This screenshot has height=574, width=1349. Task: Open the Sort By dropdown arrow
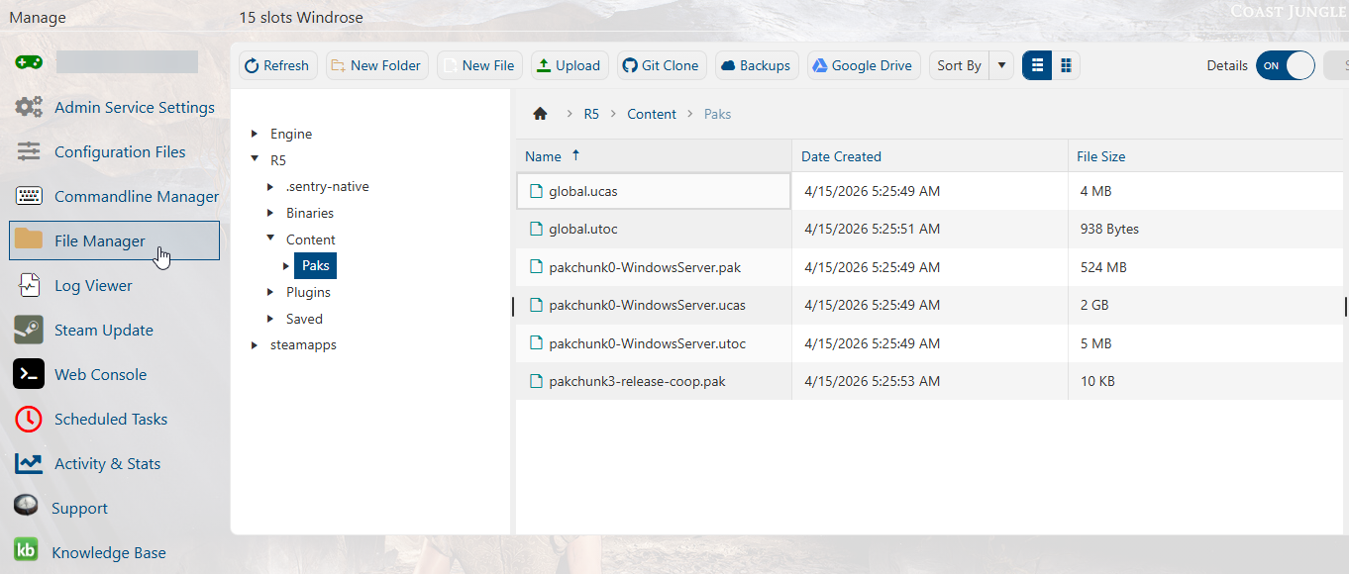[x=1001, y=65]
